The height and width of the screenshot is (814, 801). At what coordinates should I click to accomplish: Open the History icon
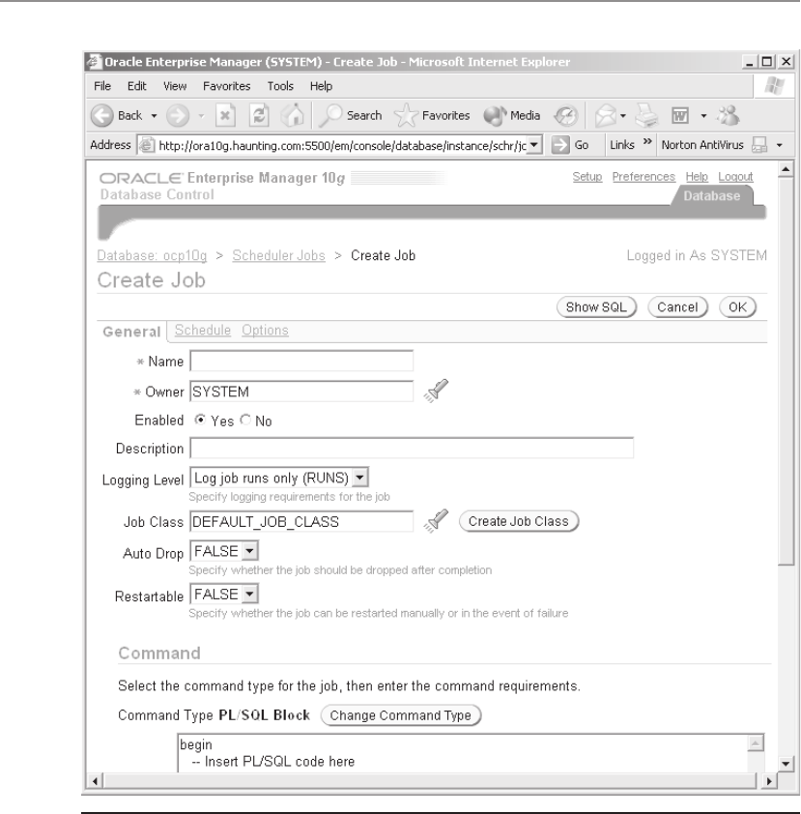[565, 116]
